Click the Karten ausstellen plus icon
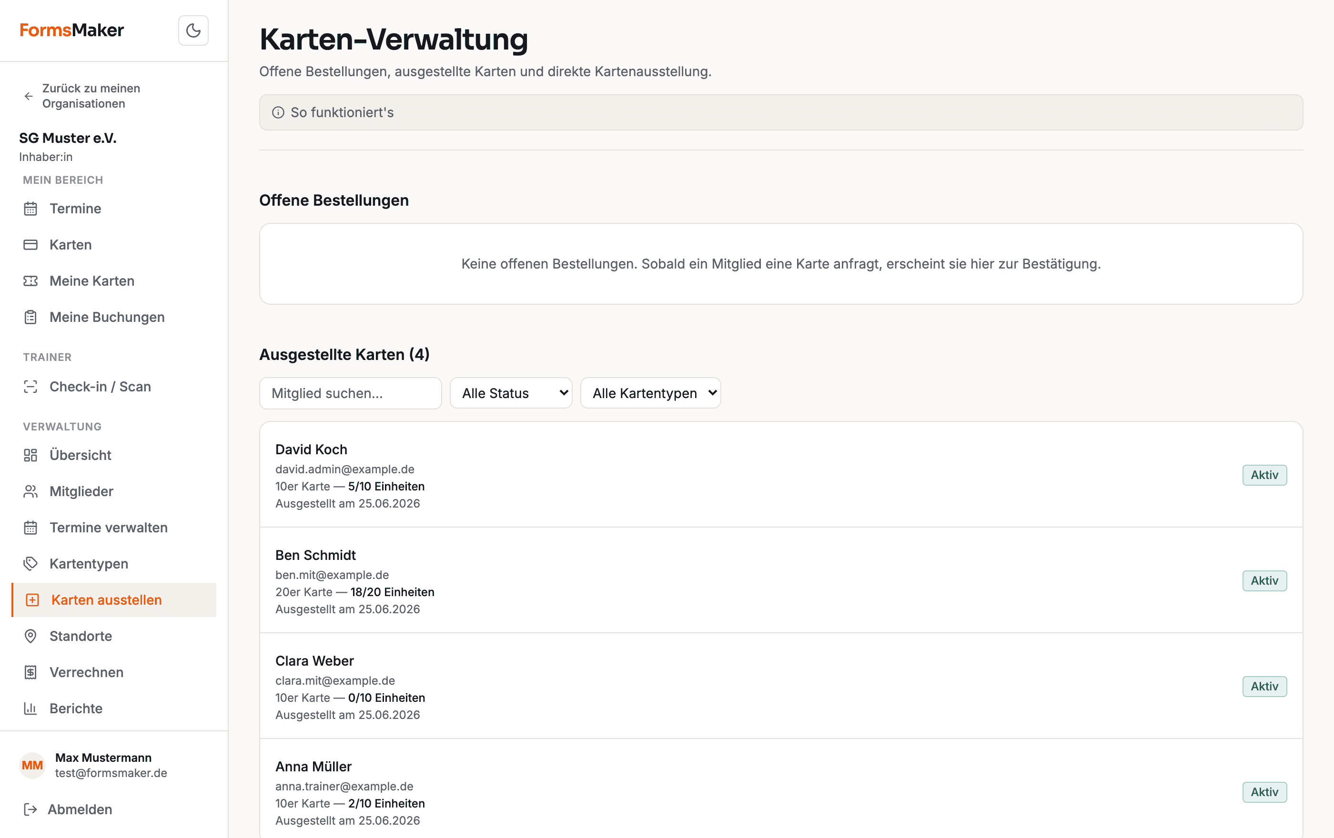This screenshot has width=1334, height=838. 32,600
